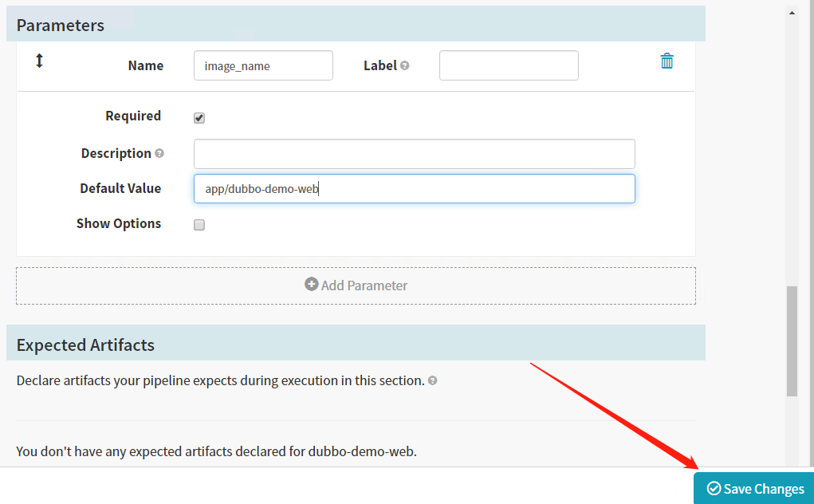
Task: Click the scrollbar up arrow
Action: coord(792,13)
